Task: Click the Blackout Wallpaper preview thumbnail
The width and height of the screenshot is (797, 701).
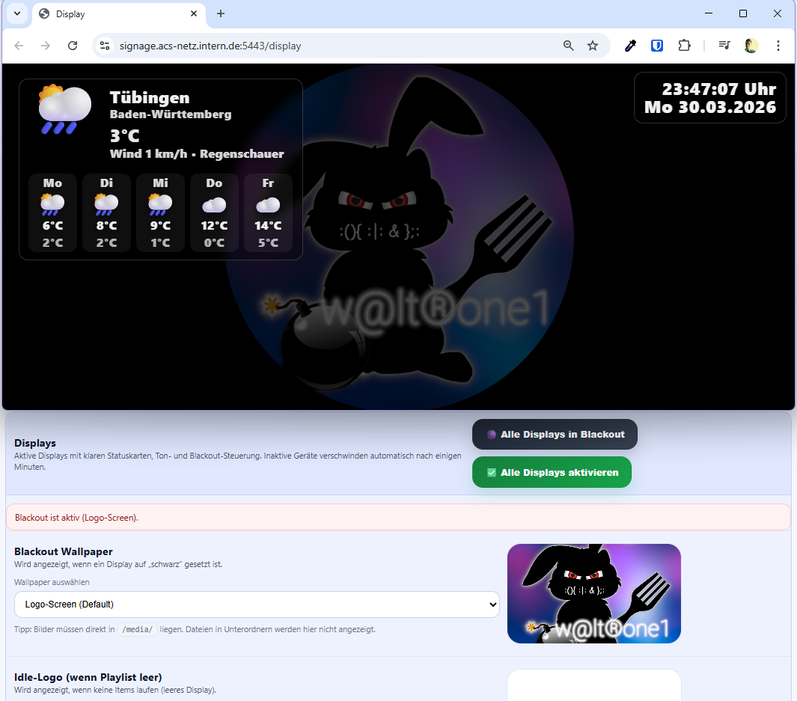Action: coord(593,593)
